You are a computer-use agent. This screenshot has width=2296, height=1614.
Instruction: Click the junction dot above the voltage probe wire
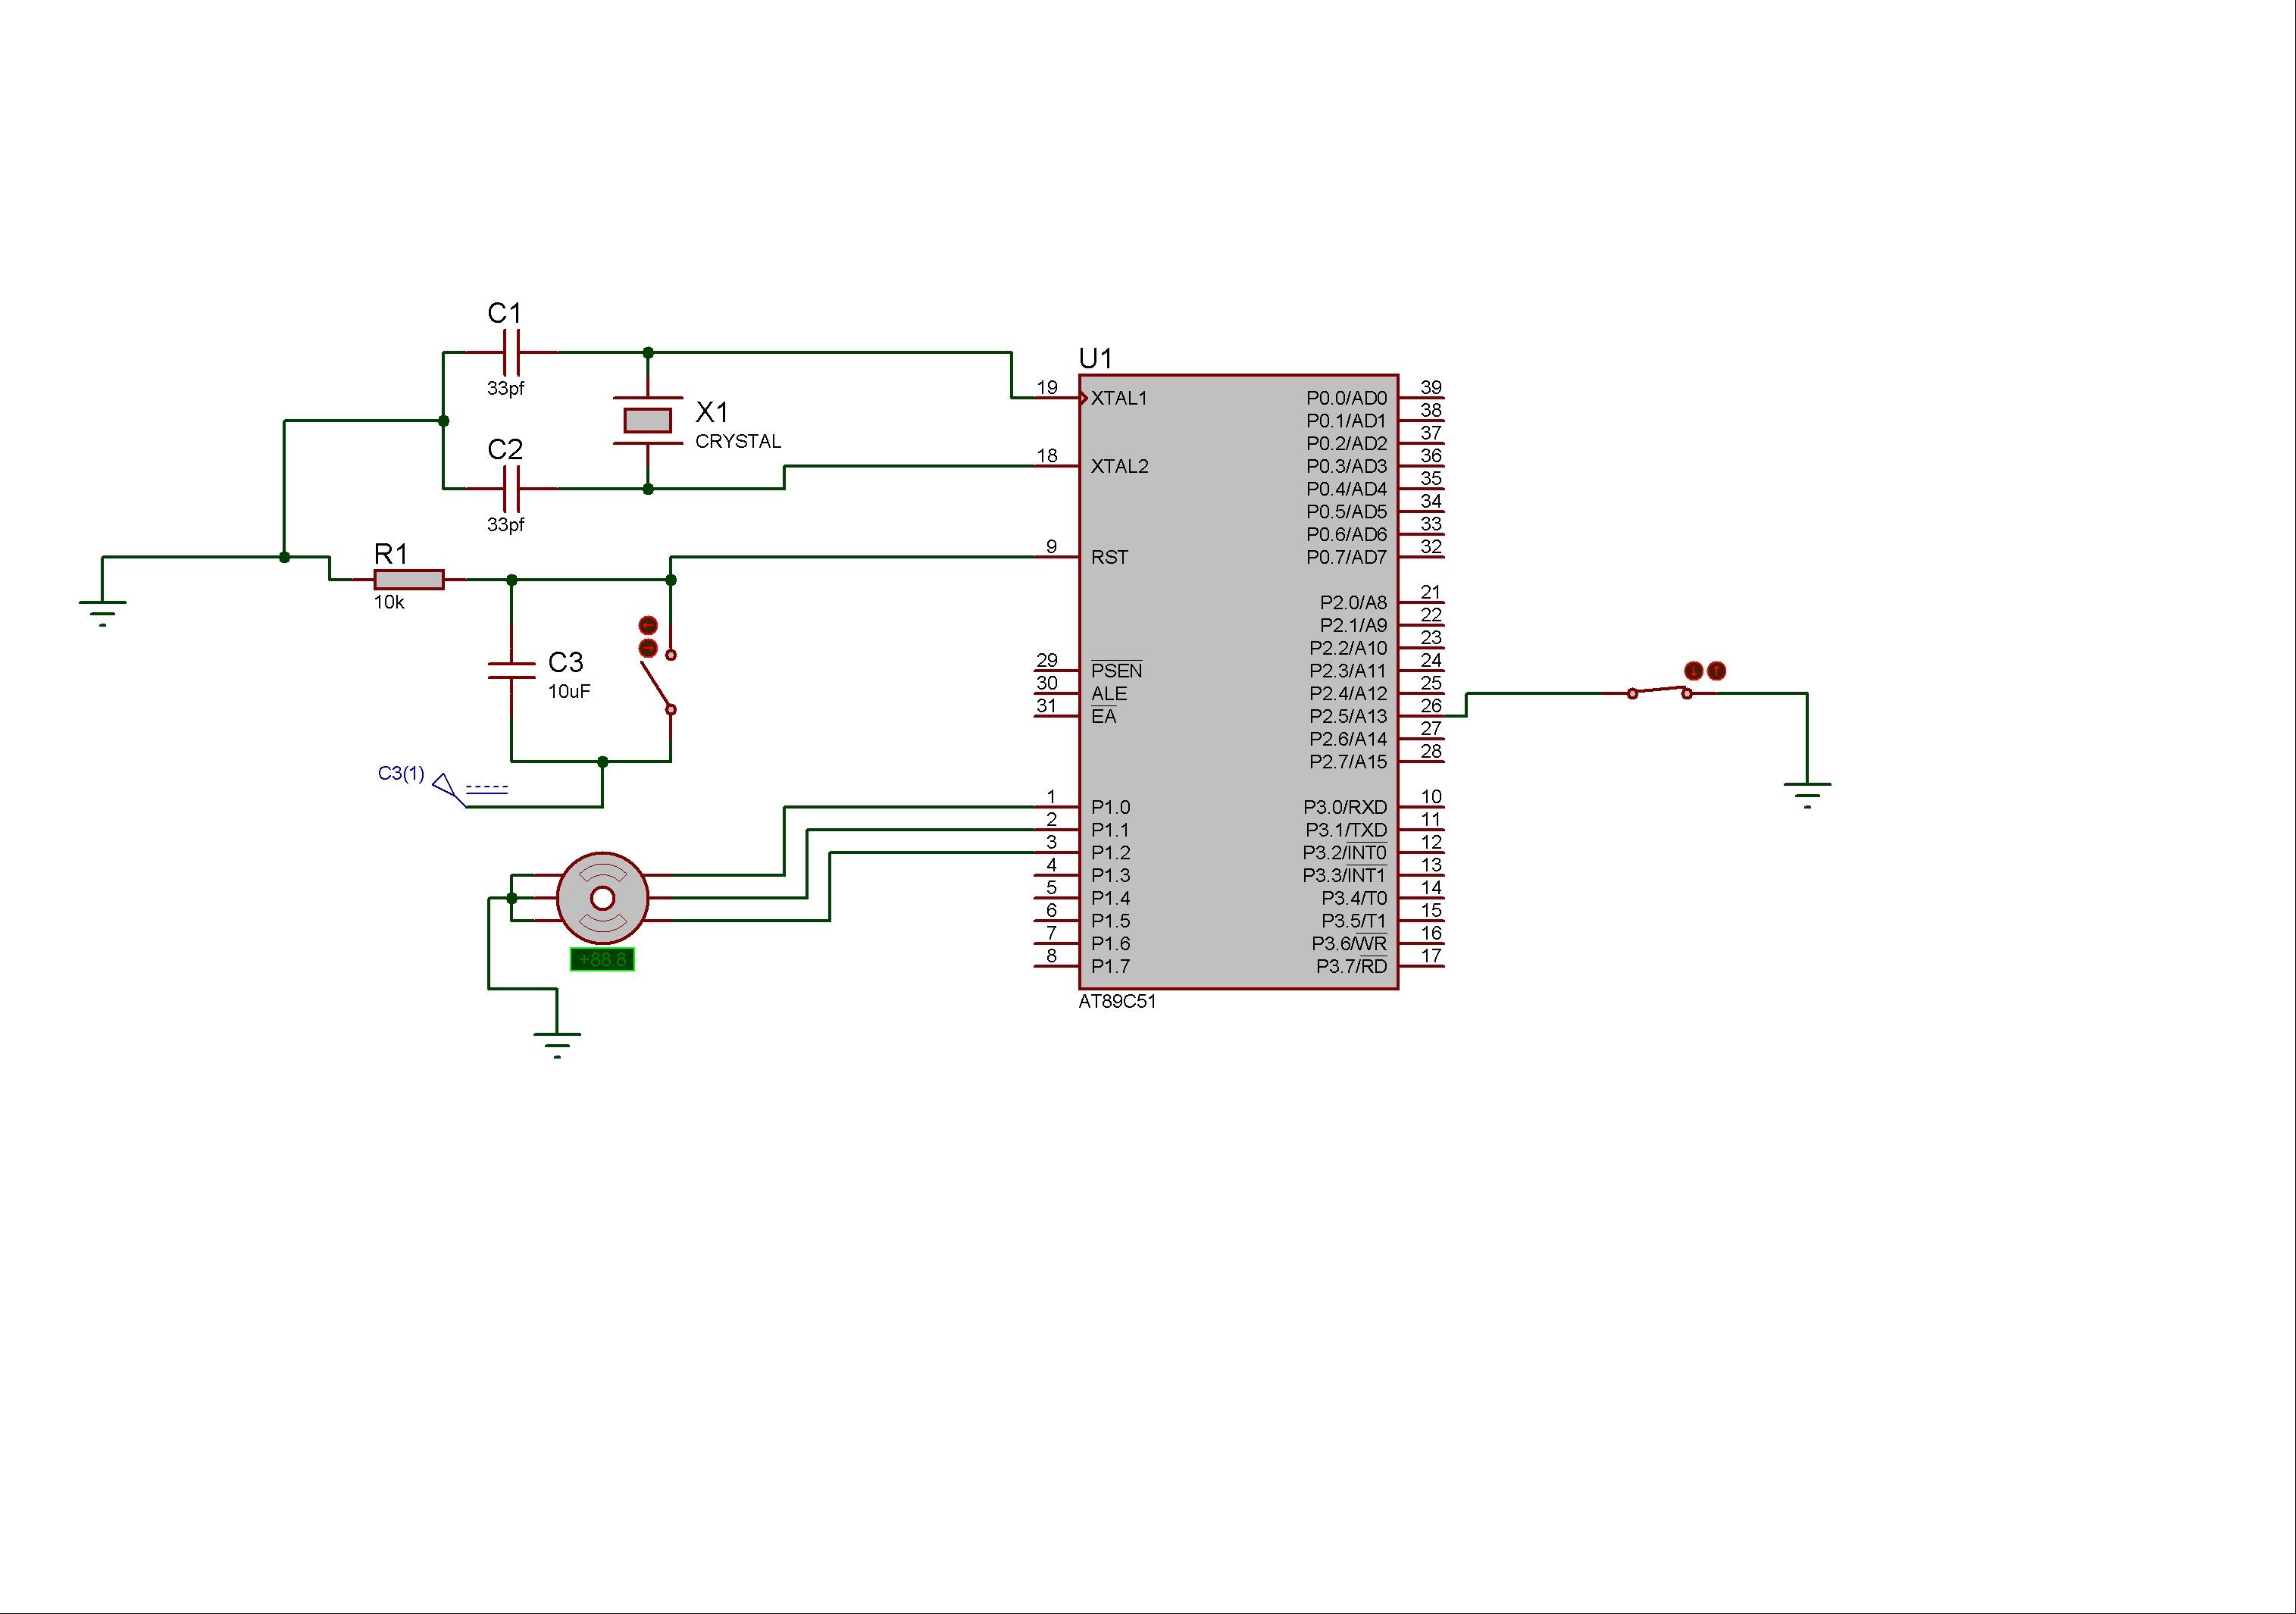[x=602, y=761]
